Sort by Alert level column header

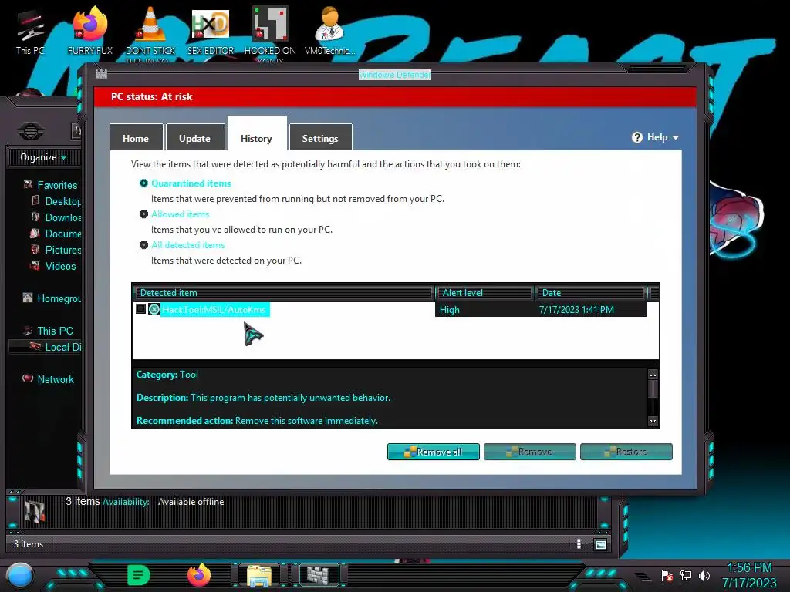pos(484,292)
